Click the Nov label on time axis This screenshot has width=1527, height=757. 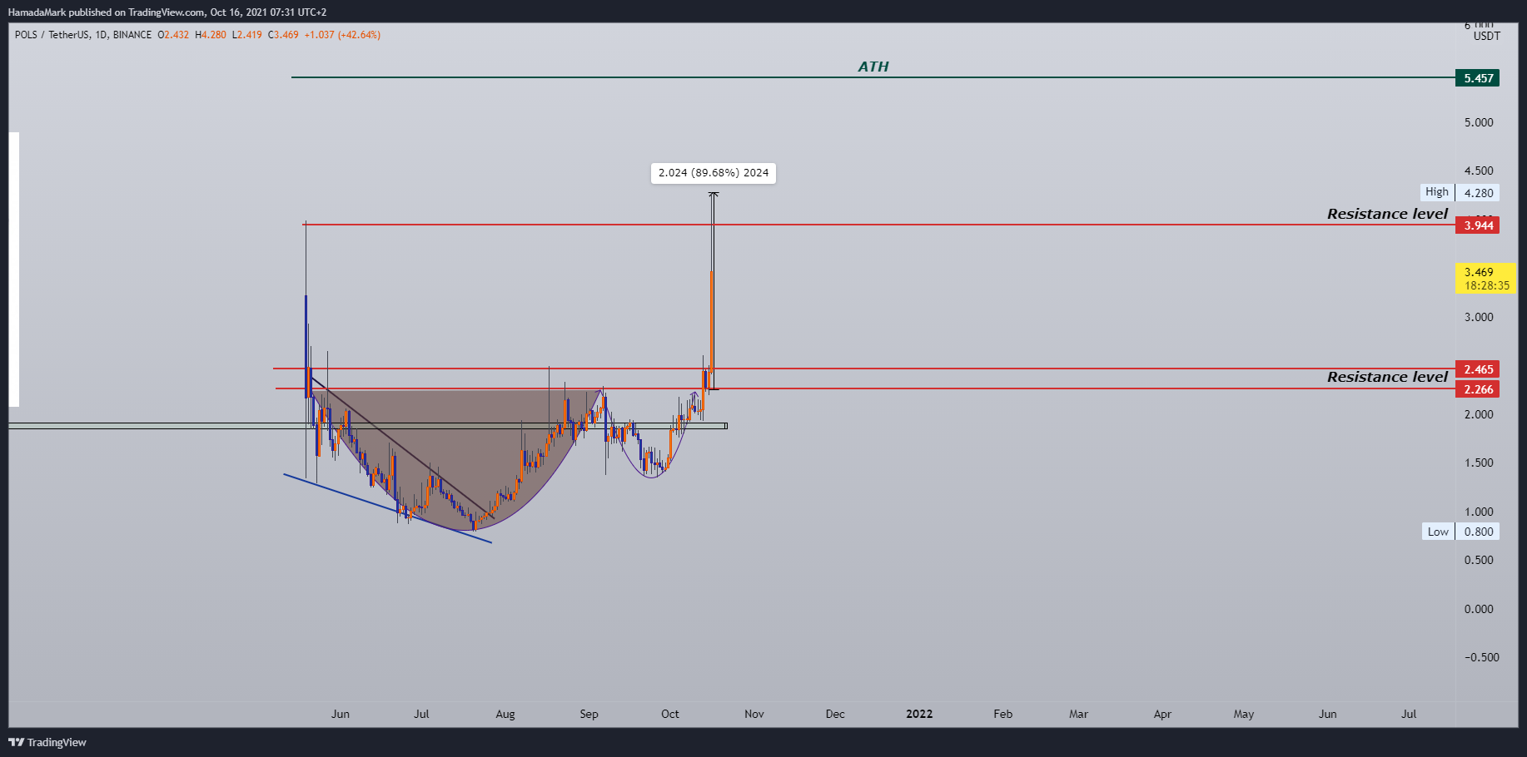[754, 714]
